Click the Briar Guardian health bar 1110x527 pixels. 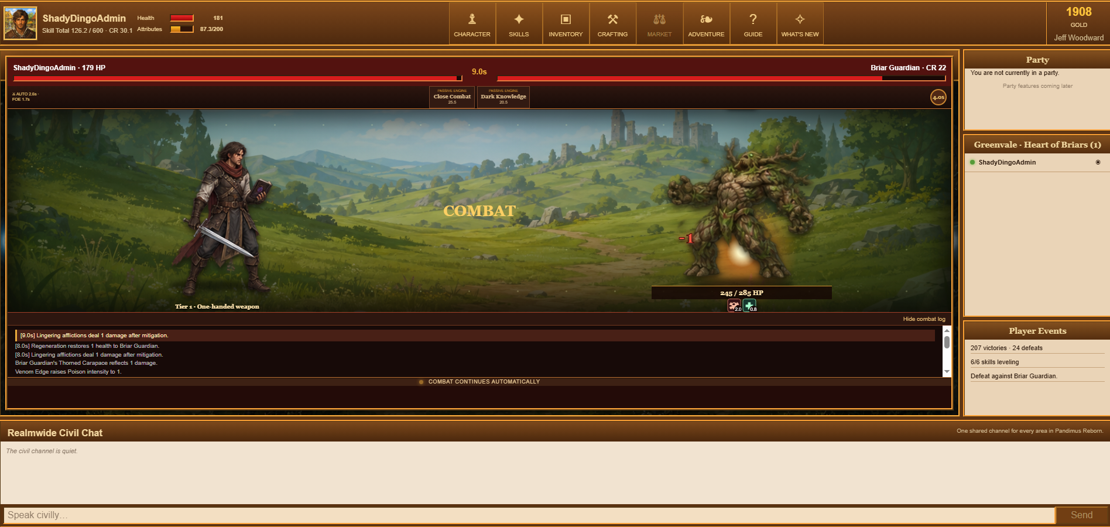(x=721, y=78)
